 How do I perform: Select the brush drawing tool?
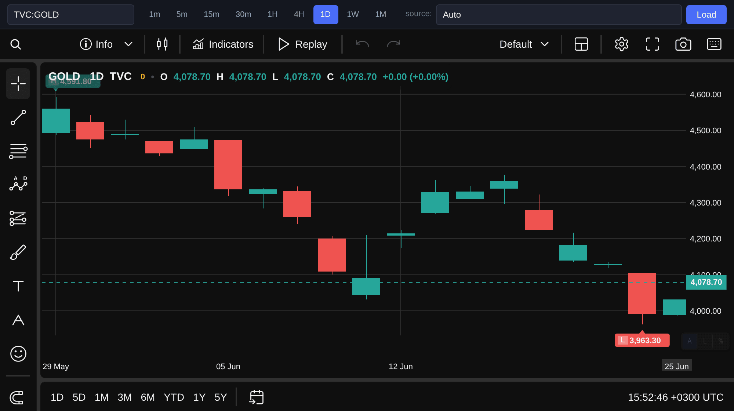tap(18, 252)
